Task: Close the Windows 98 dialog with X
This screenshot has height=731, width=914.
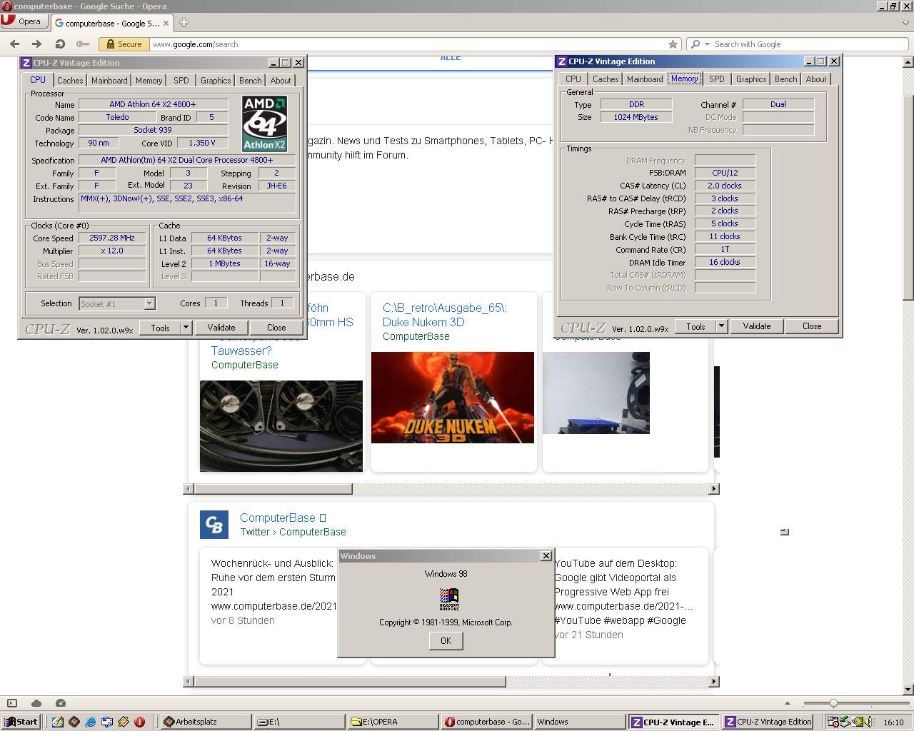Action: click(x=546, y=555)
